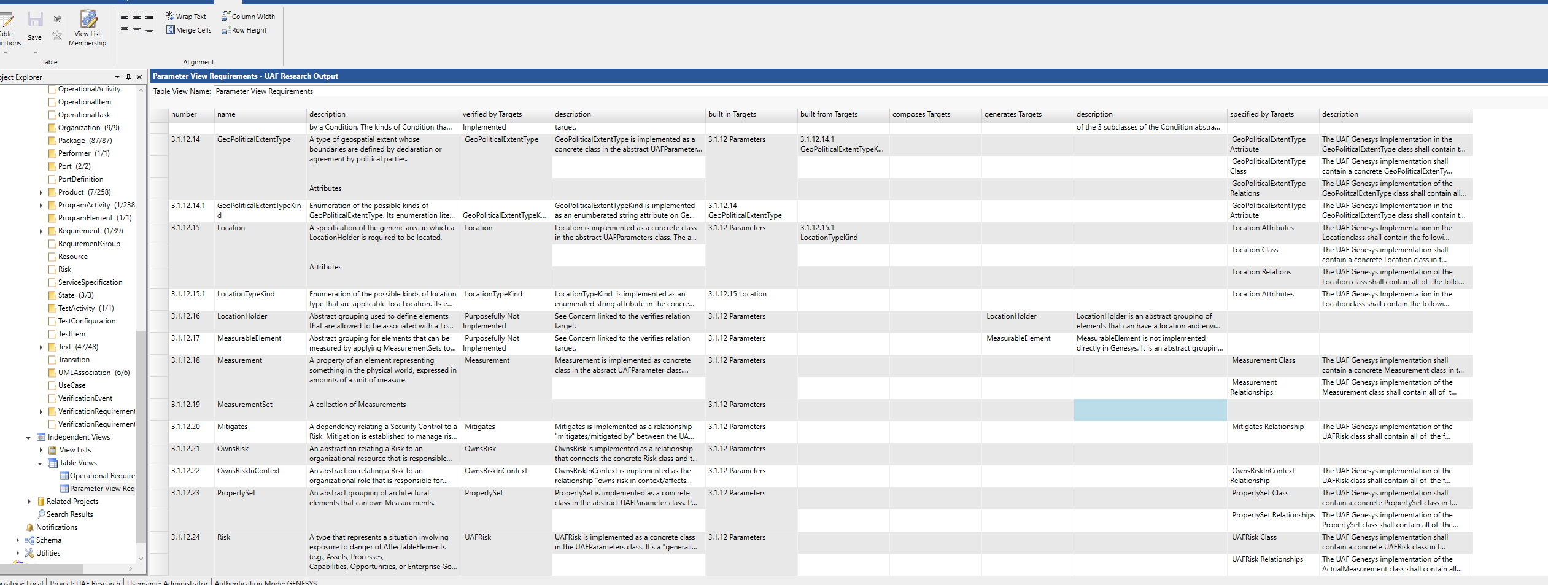Viewport: 1548px width, 585px height.
Task: Open the Save dropdown arrow
Action: (35, 53)
